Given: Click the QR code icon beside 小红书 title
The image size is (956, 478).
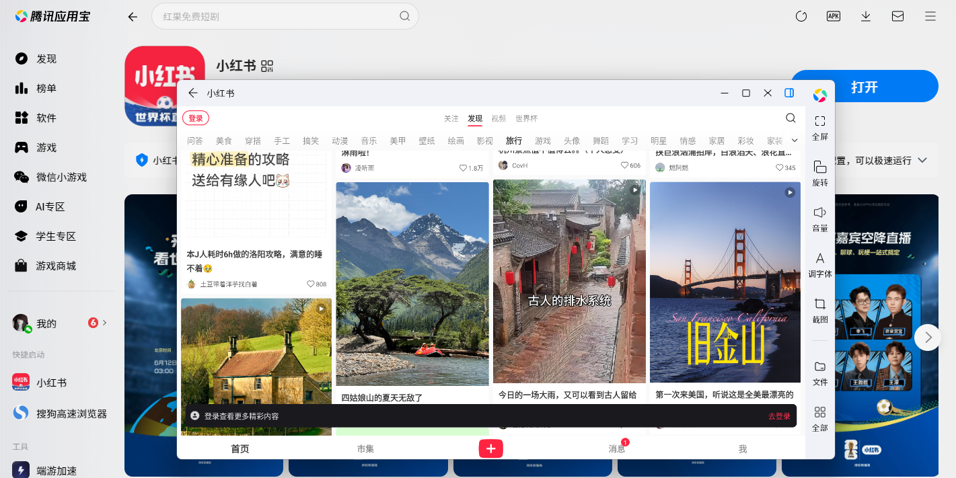Looking at the screenshot, I should (x=268, y=65).
